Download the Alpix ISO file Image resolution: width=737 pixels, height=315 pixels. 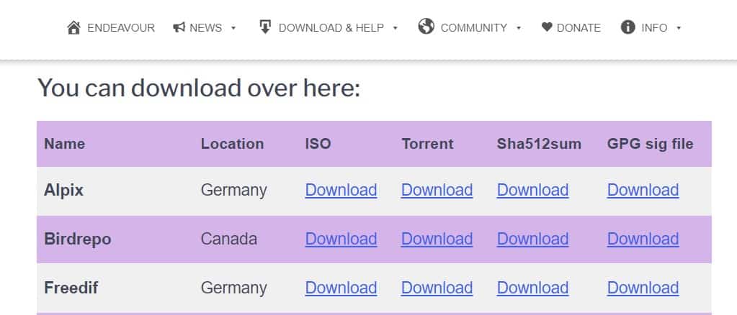point(341,190)
